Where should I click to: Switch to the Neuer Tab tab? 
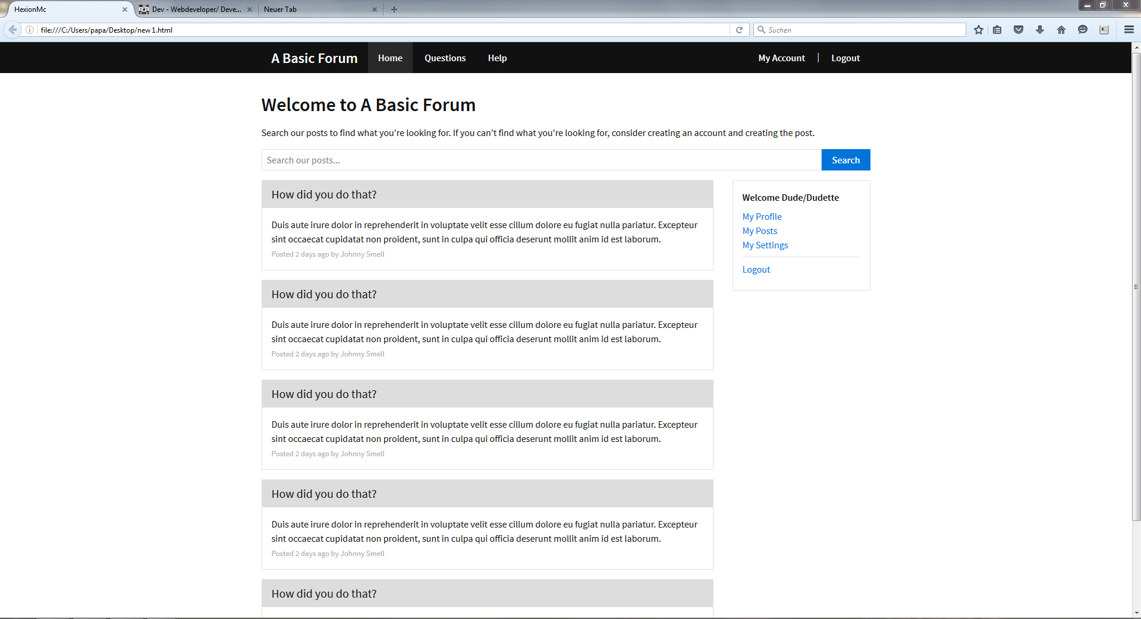pyautogui.click(x=320, y=10)
